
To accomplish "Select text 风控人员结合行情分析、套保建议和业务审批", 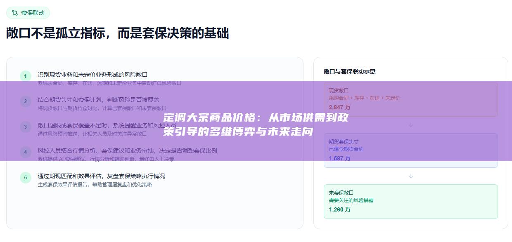I will click(x=95, y=150).
